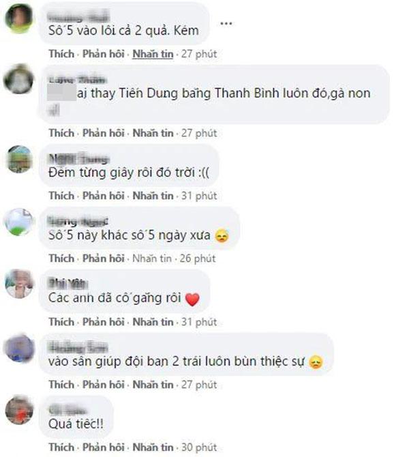Click avatar of 'Số 5 này khác' commenter

click(19, 222)
